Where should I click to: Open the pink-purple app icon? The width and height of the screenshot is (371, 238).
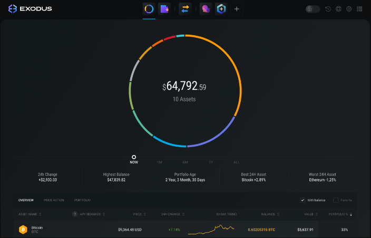click(206, 9)
